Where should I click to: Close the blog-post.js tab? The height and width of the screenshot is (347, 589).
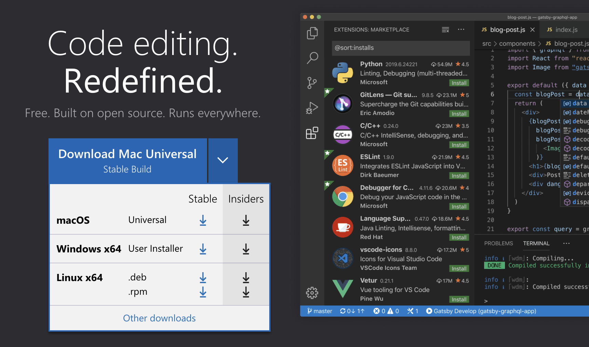click(x=532, y=30)
